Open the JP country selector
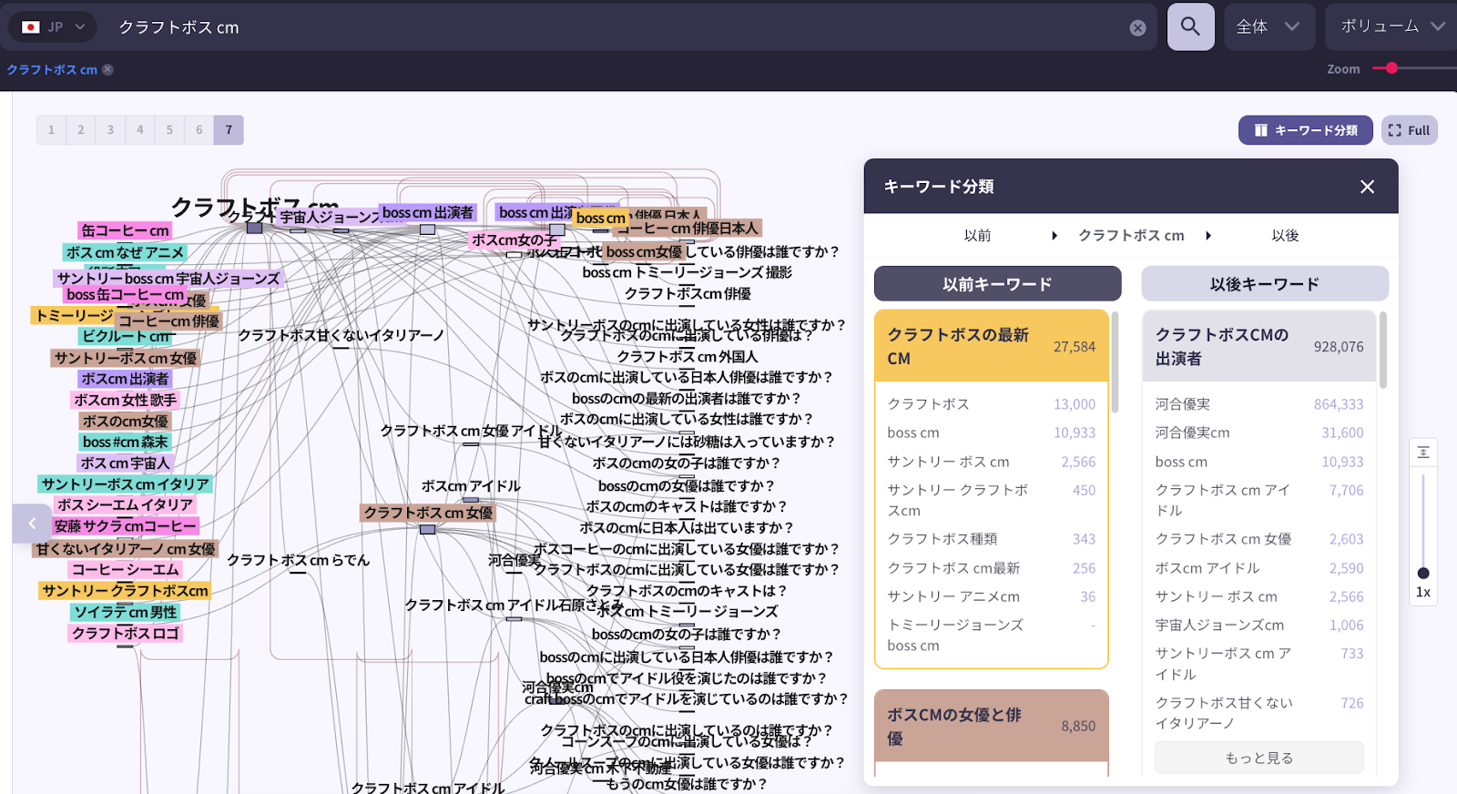Image resolution: width=1457 pixels, height=794 pixels. click(53, 27)
